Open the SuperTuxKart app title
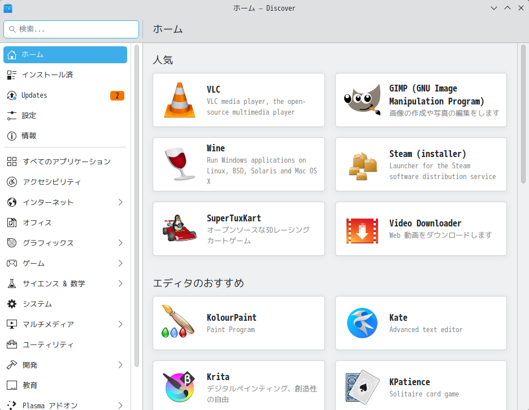 (234, 218)
